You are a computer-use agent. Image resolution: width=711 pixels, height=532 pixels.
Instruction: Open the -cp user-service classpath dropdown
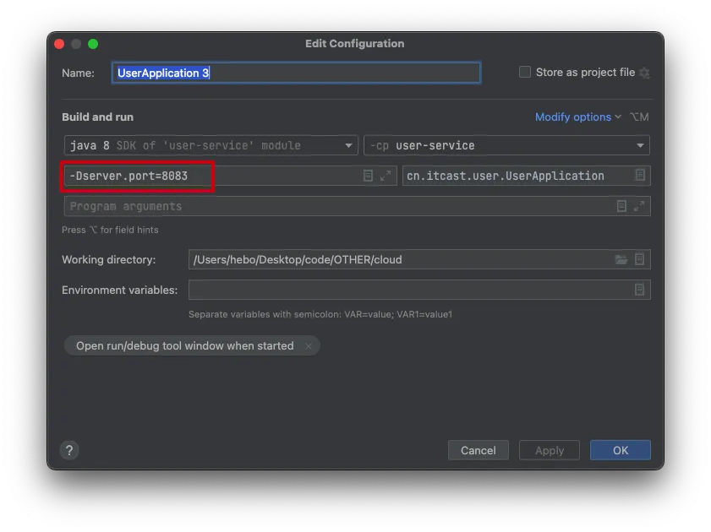[x=506, y=145]
